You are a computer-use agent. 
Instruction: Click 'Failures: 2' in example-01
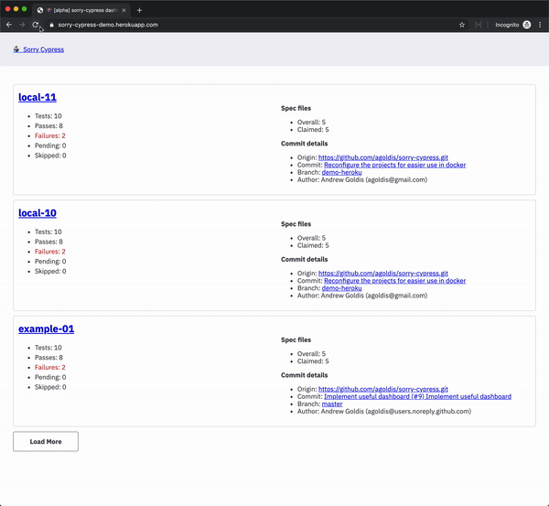click(50, 367)
